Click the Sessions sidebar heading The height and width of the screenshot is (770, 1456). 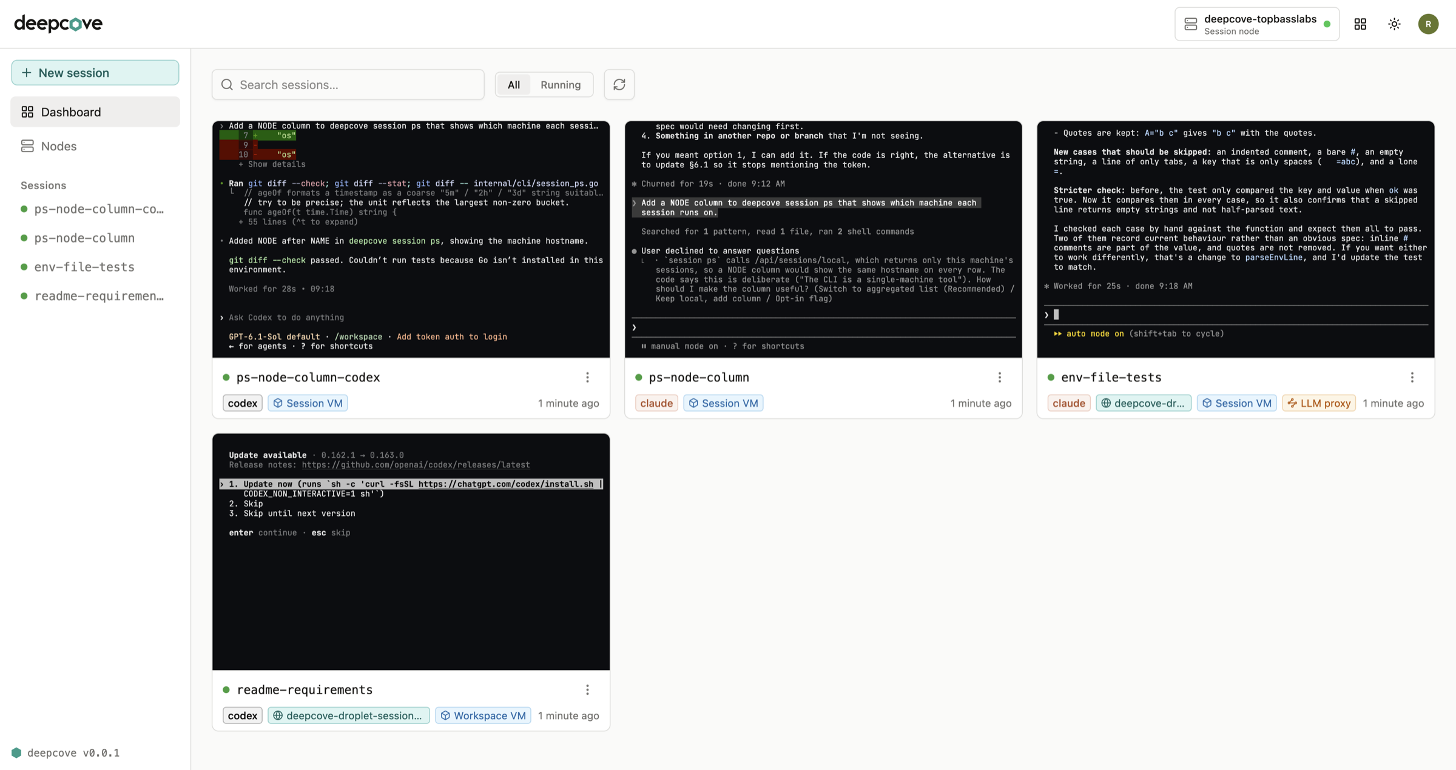(x=43, y=186)
